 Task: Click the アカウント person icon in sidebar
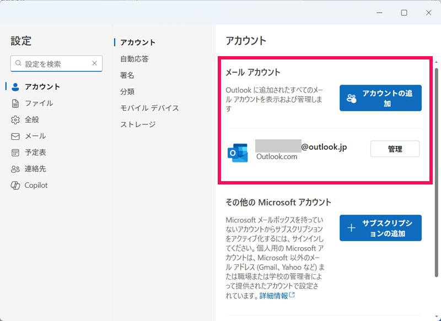tap(15, 87)
